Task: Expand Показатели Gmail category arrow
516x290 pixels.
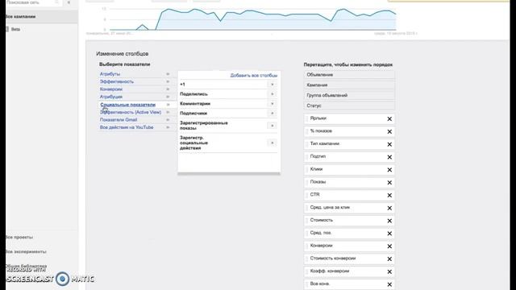Action: pos(168,120)
